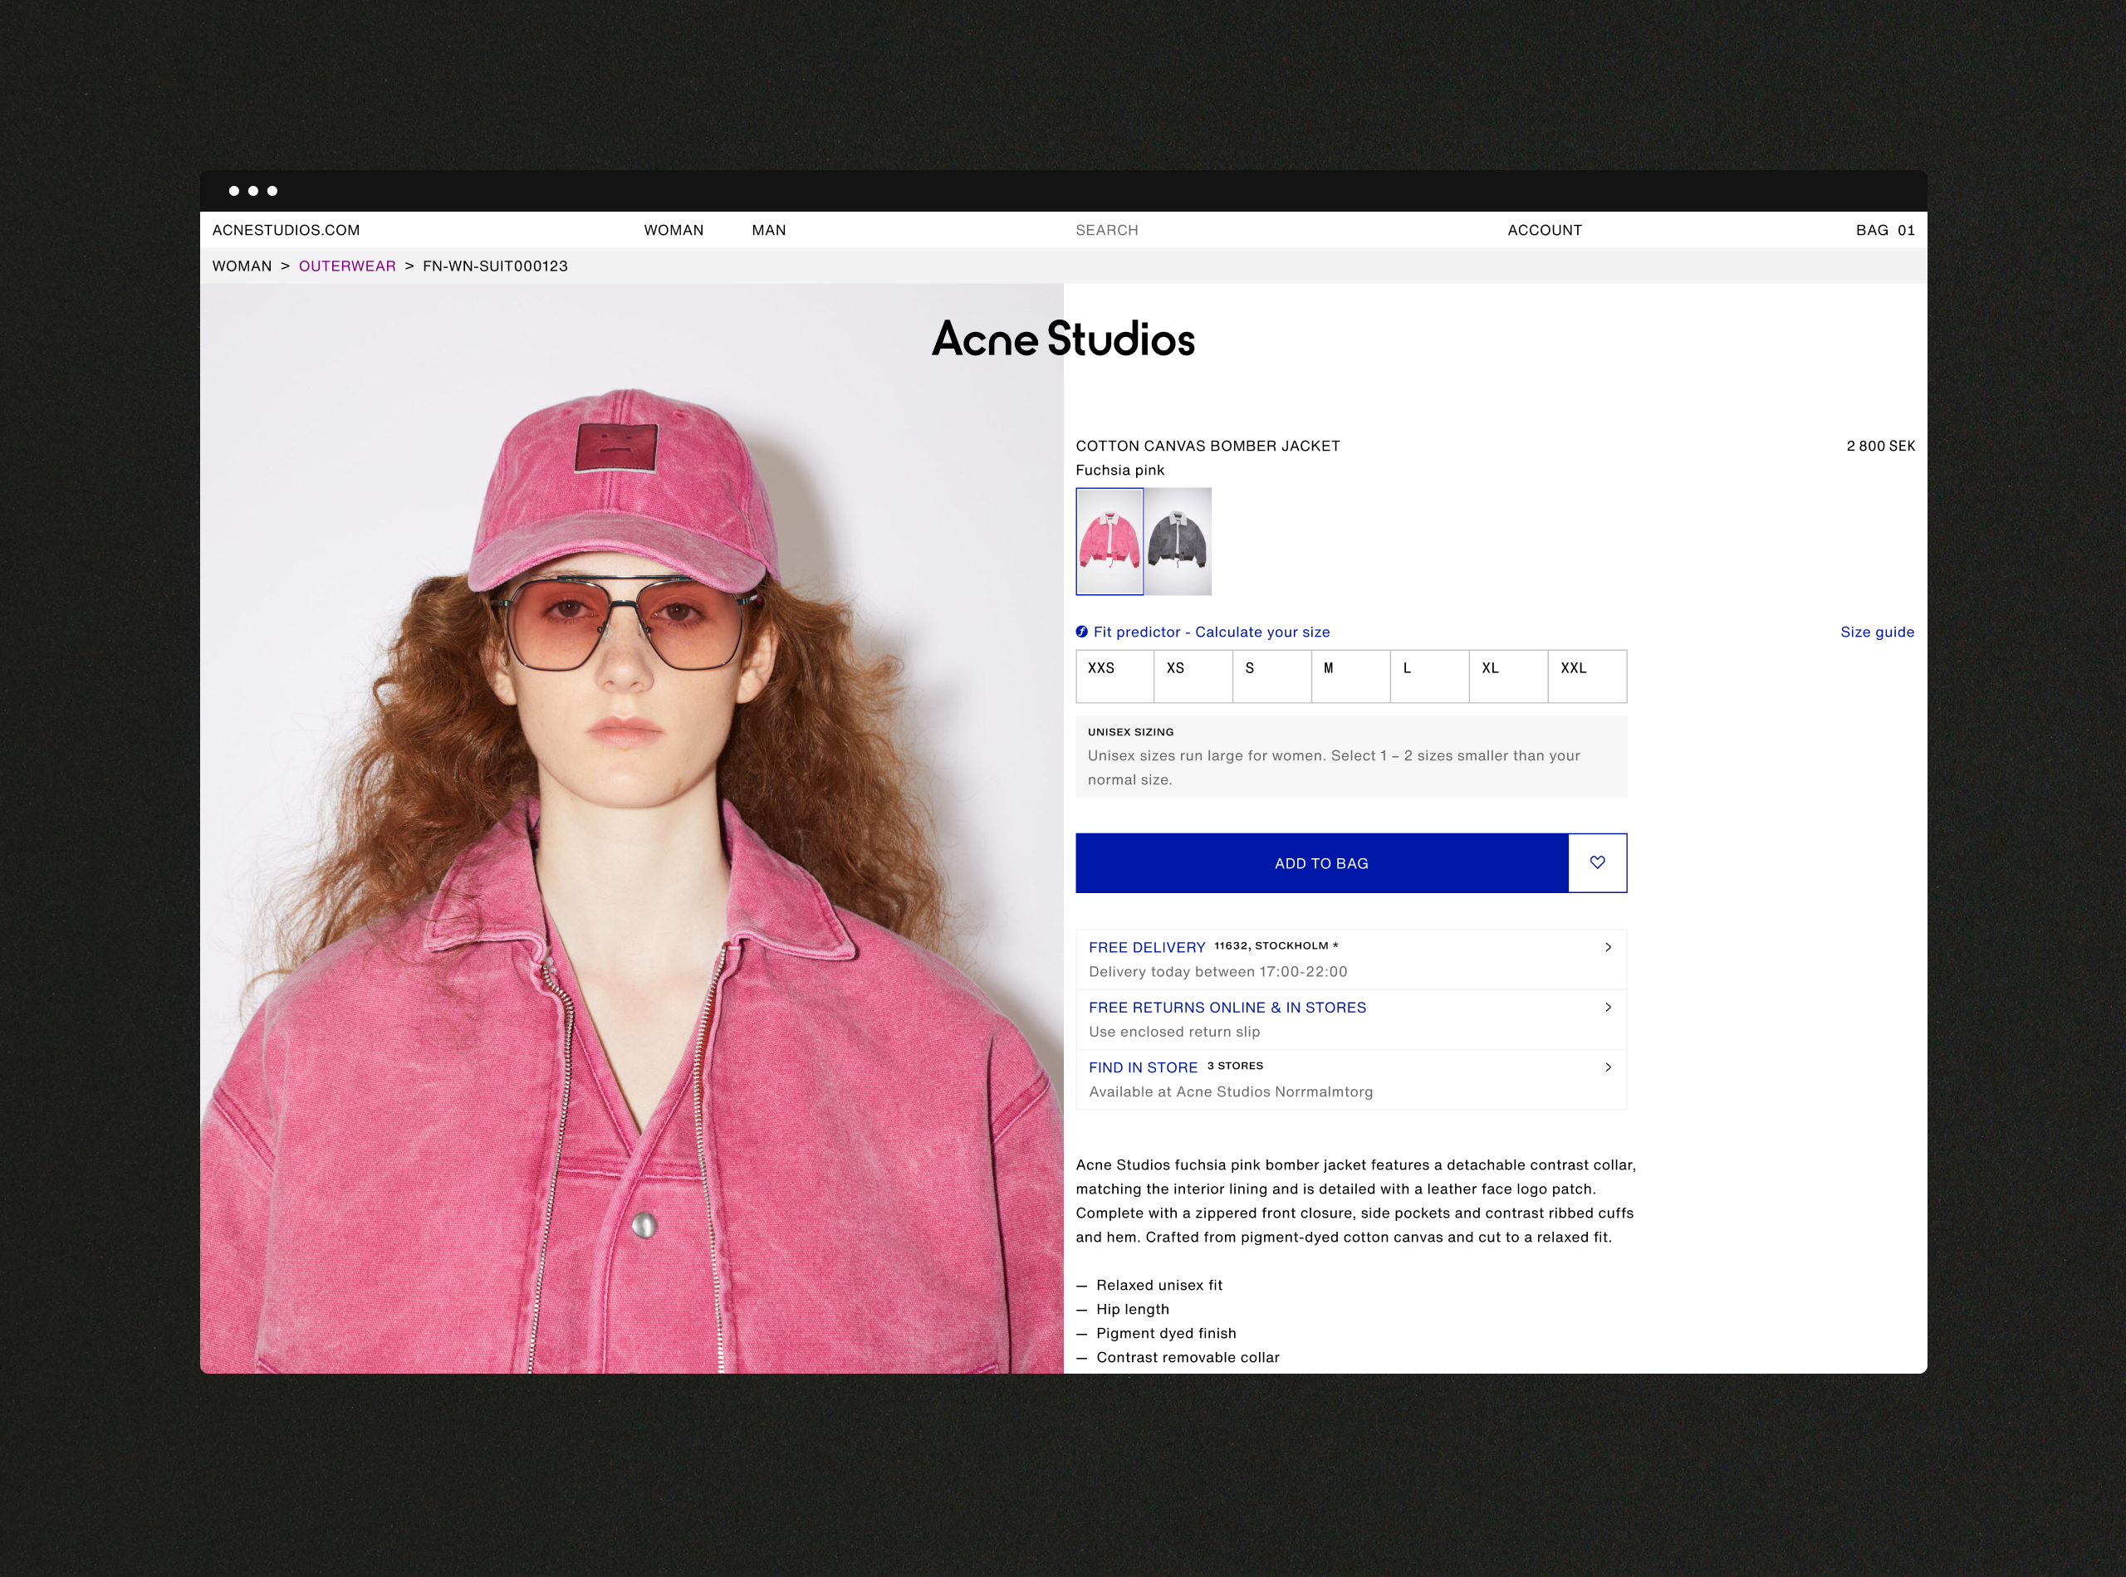
Task: Go to OUTERWEAR breadcrumb link
Action: click(x=348, y=266)
